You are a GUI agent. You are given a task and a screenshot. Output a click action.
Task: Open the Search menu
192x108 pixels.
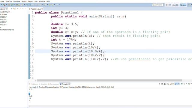[24, 1]
